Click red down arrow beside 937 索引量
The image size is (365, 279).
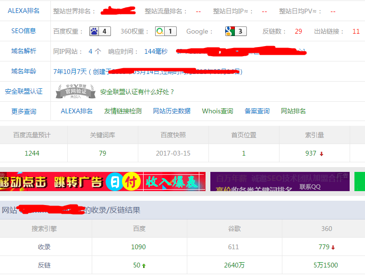[x=321, y=154]
